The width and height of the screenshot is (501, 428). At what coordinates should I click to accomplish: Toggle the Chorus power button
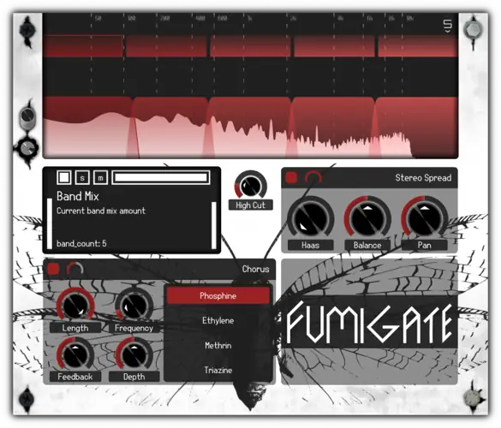coord(53,269)
